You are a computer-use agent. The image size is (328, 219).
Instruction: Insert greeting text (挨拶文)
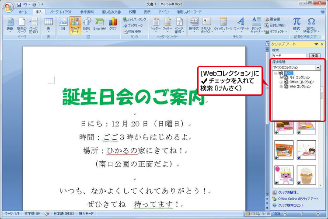coord(194,25)
